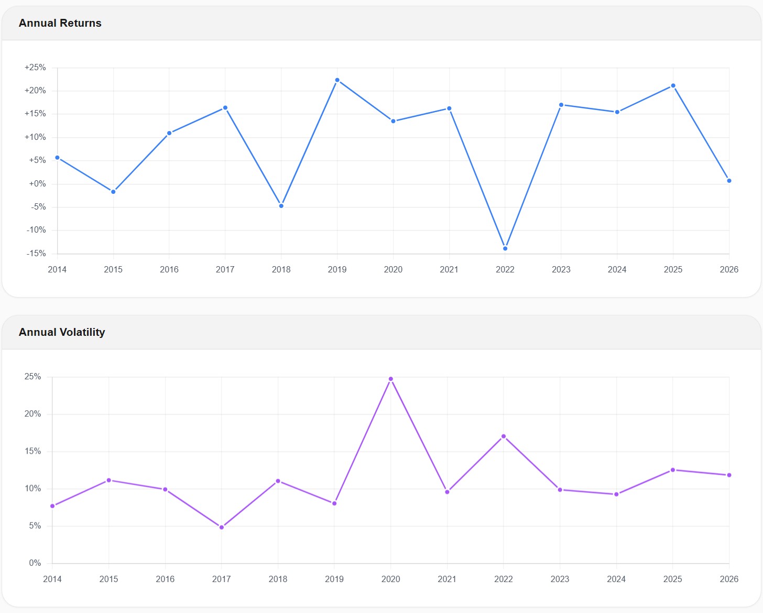763x613 pixels.
Task: Click the 2026 data point in Annual Returns
Action: pyautogui.click(x=729, y=181)
